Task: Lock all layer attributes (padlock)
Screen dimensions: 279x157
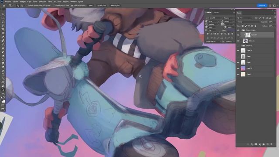Action: [x=255, y=26]
